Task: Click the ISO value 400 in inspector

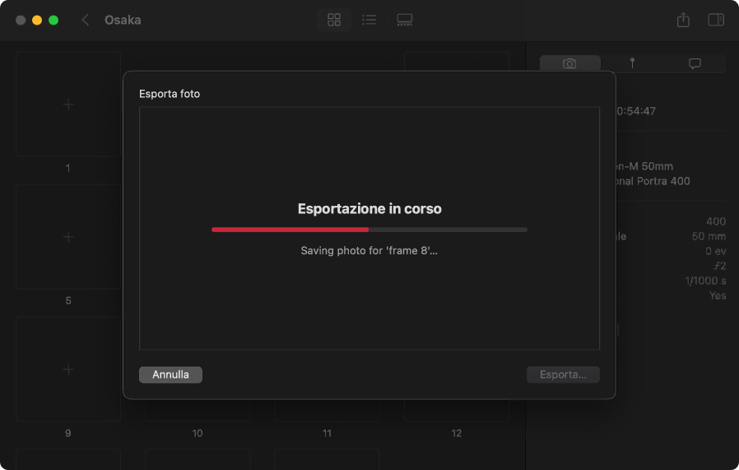Action: click(716, 221)
